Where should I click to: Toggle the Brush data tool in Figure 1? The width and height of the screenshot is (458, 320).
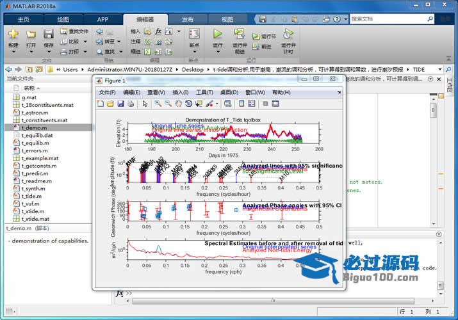(209, 104)
